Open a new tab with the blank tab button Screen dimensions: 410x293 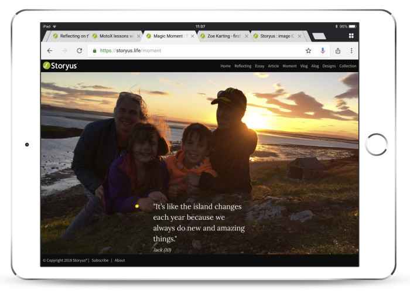(x=319, y=36)
